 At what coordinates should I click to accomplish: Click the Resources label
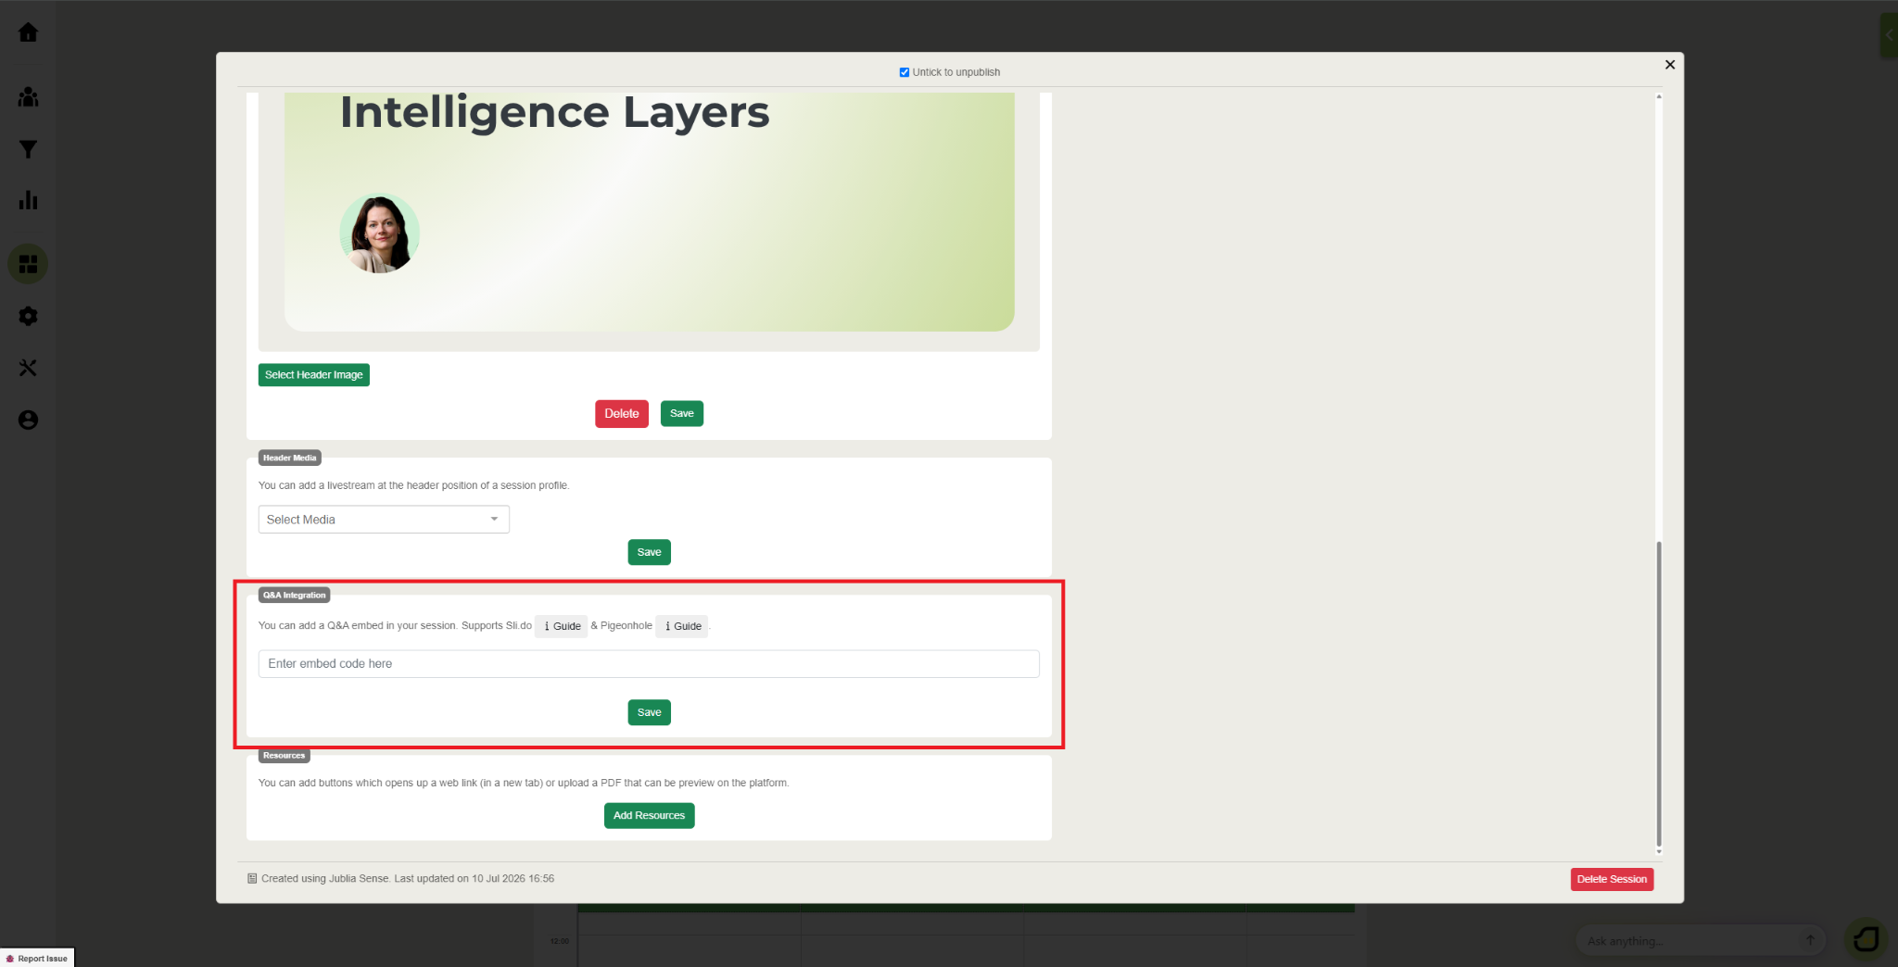(x=284, y=756)
